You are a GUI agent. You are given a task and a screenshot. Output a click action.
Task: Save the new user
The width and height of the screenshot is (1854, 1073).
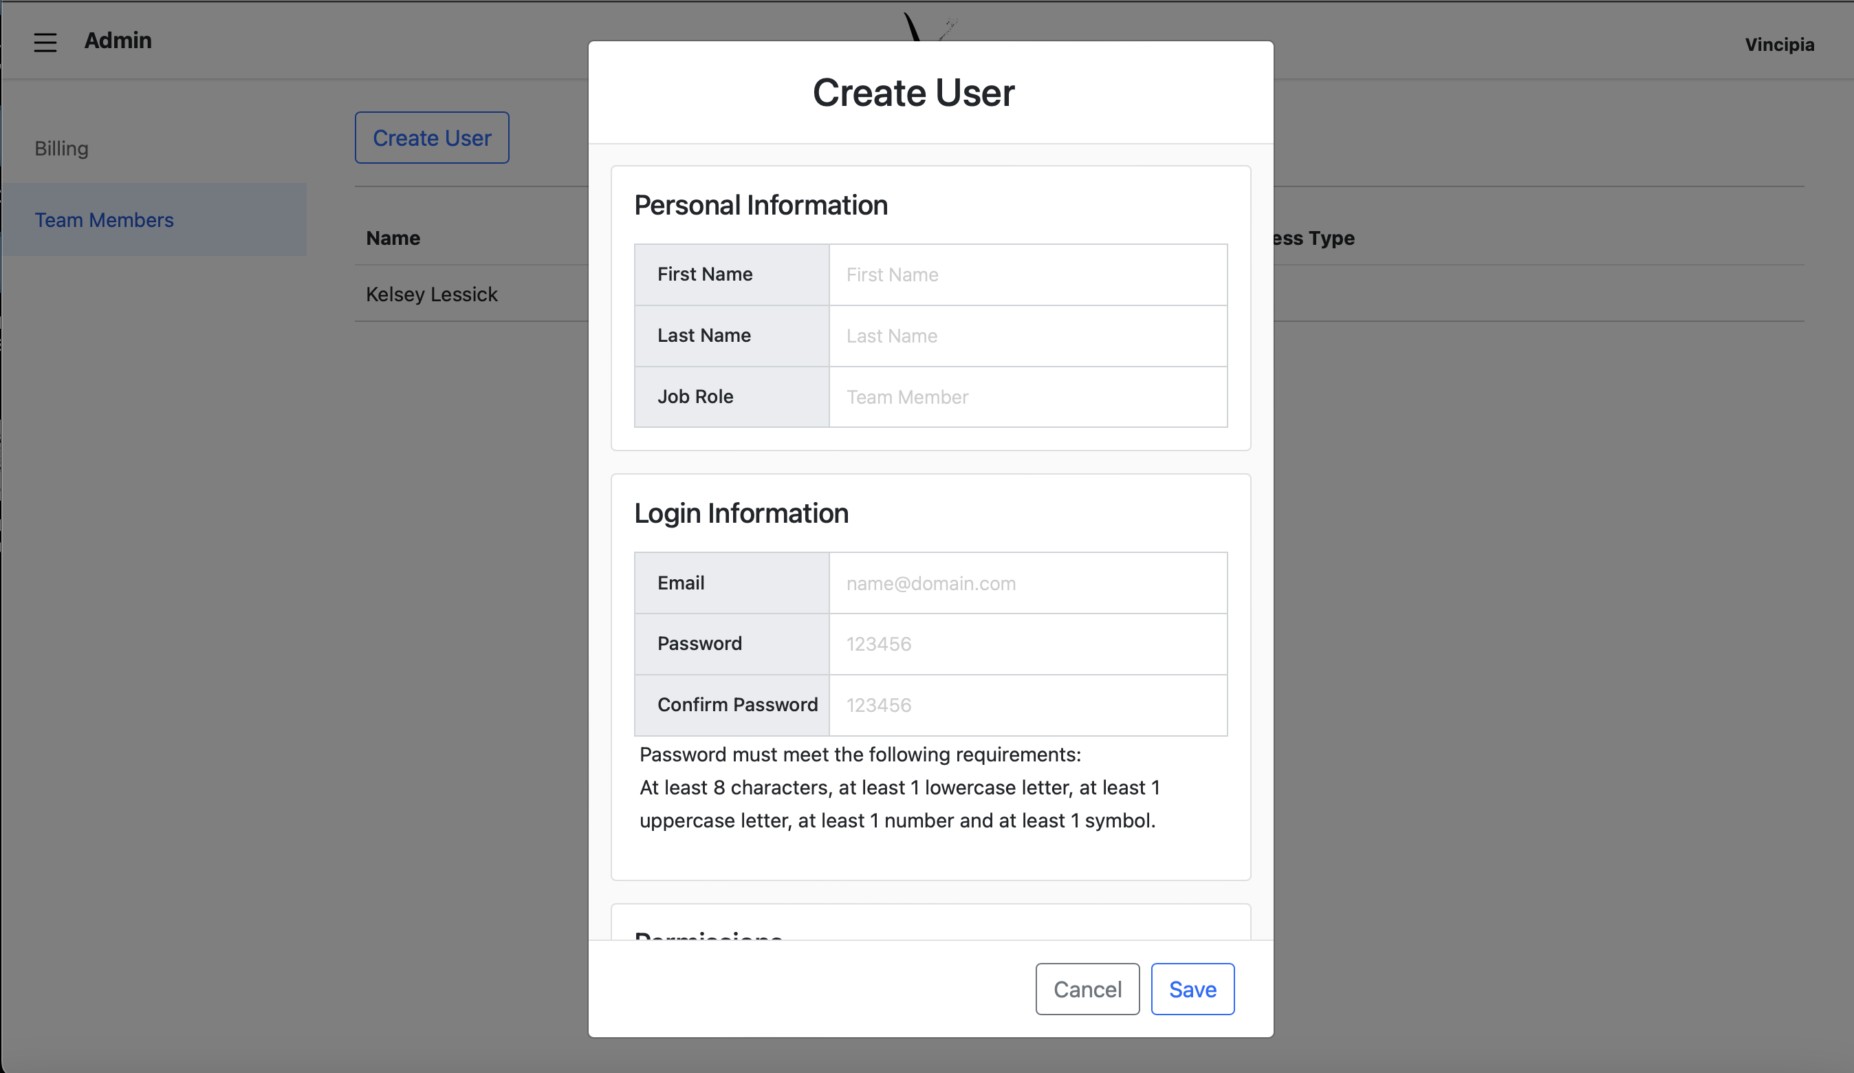(1192, 989)
